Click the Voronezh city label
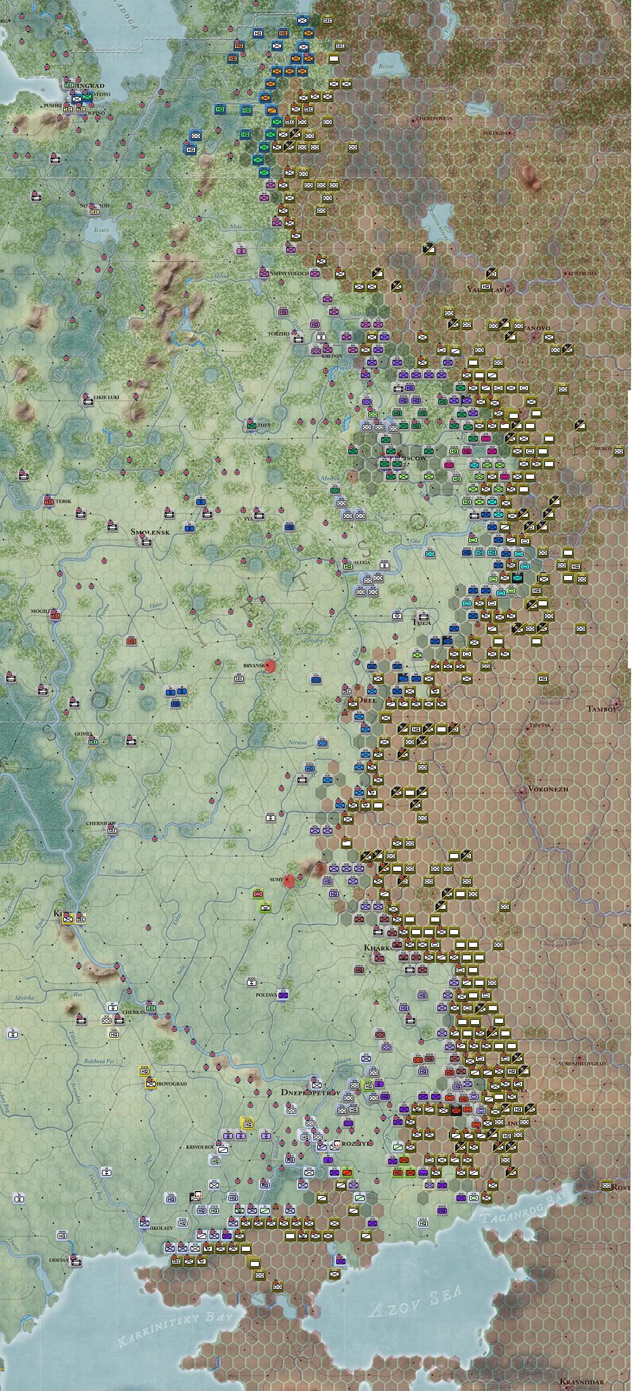633x1391 pixels. [548, 789]
